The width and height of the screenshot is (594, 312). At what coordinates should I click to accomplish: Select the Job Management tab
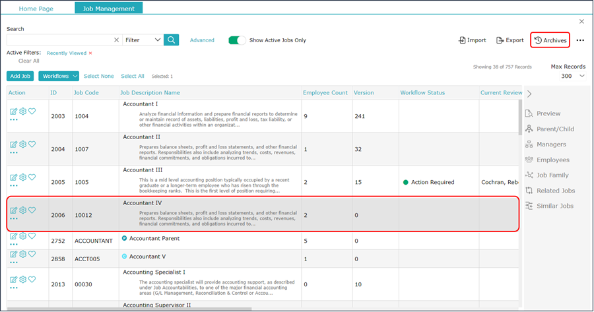coord(109,9)
